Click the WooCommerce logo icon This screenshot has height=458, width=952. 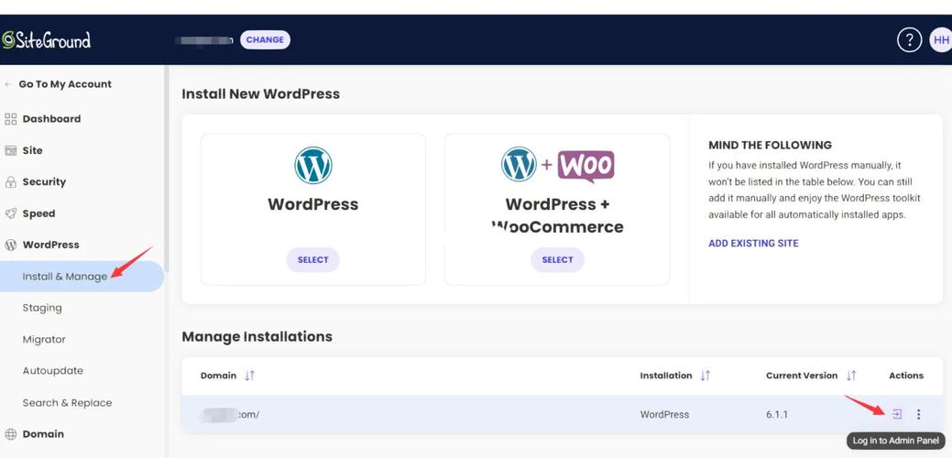[585, 166]
